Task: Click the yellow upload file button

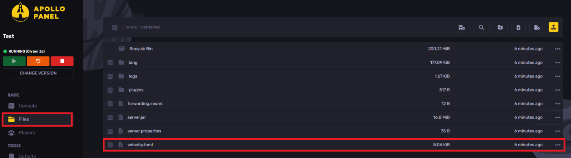Action: tap(554, 27)
